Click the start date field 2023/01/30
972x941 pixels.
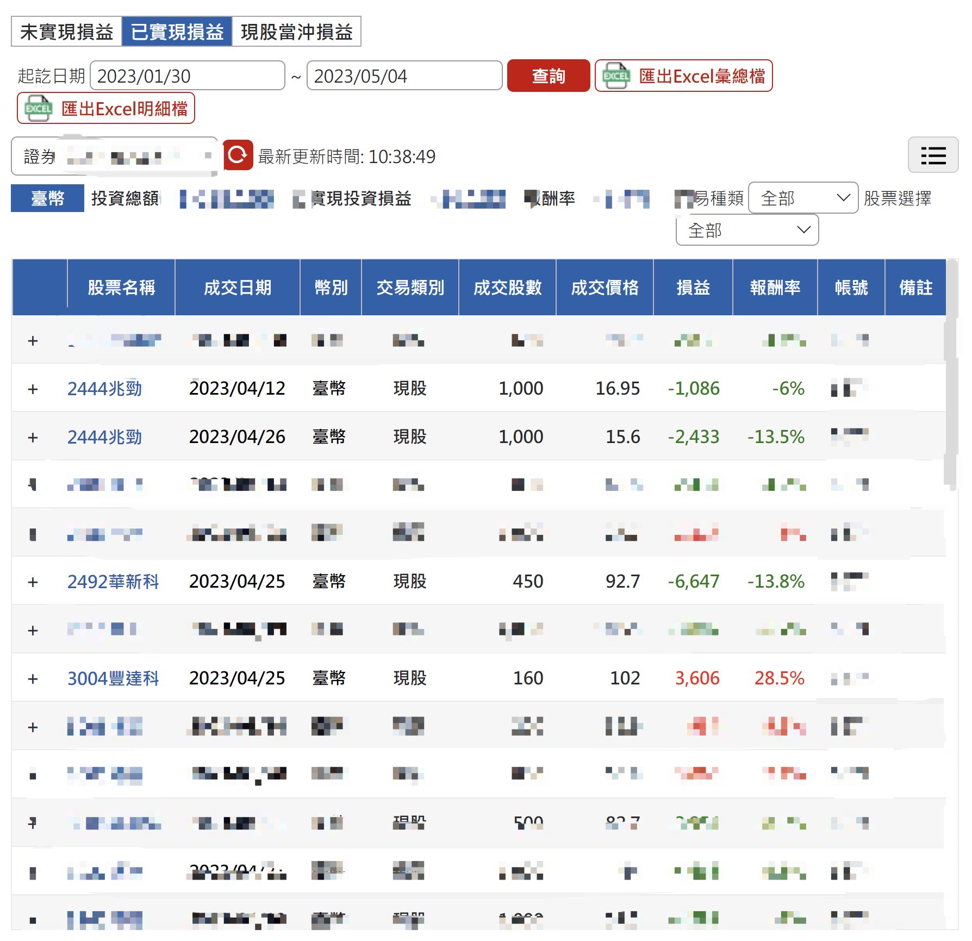click(188, 76)
